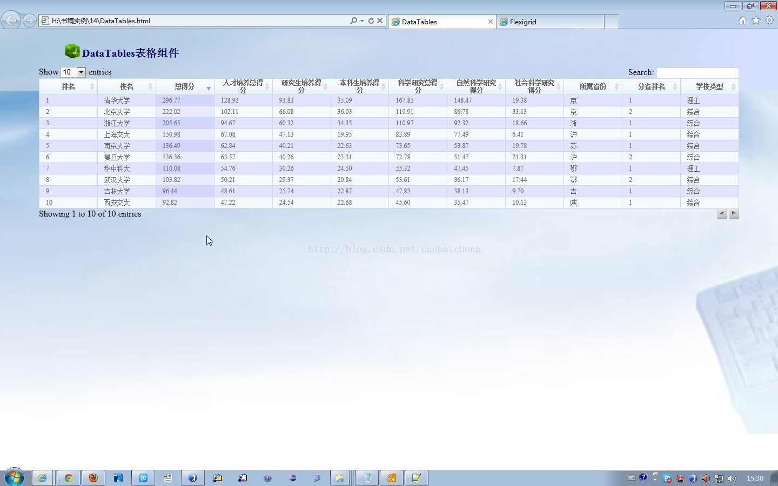Open the browser Home icon
Viewport: 778px width, 486px height.
(x=743, y=21)
